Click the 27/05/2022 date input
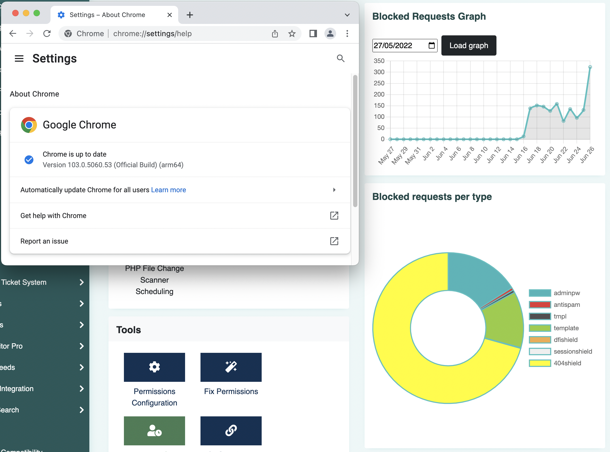 404,45
